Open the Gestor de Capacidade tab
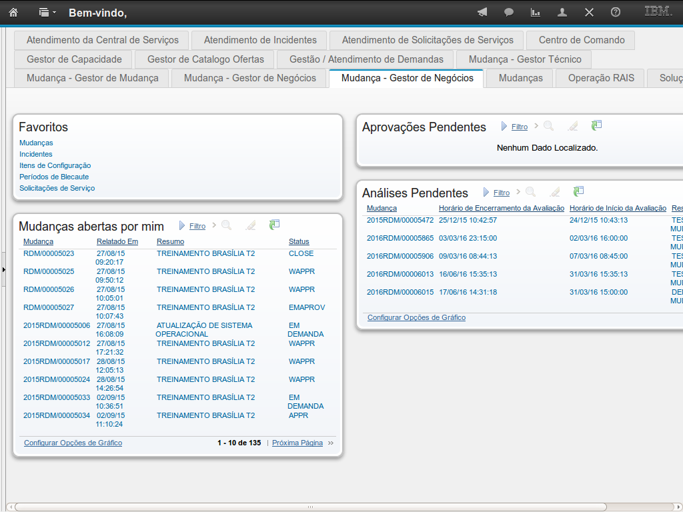The height and width of the screenshot is (512, 683). pos(74,59)
